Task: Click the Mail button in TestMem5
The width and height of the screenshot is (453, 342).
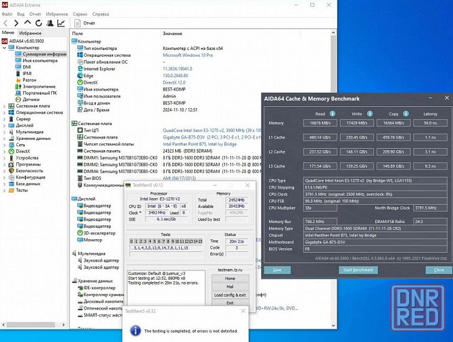Action: [x=230, y=287]
